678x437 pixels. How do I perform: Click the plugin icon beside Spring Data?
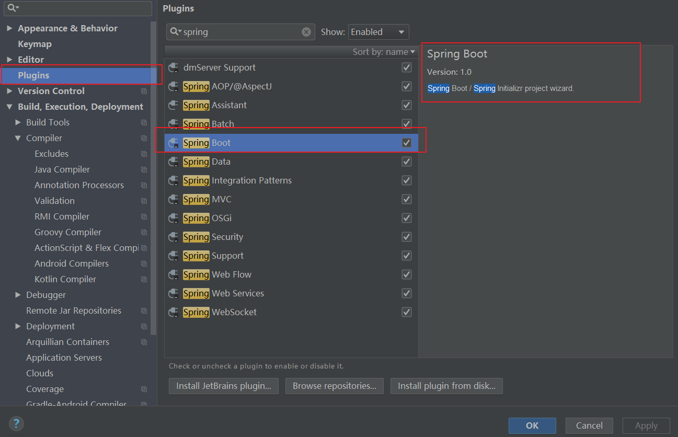tap(174, 162)
